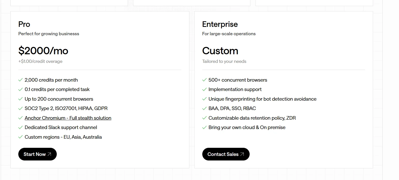Click the Tailored to your needs text

[x=224, y=61]
